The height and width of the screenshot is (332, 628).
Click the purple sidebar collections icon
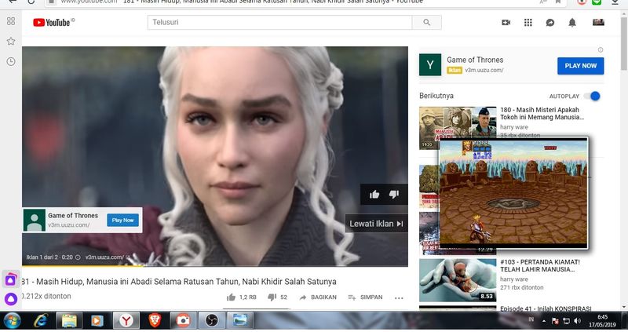[x=10, y=279]
